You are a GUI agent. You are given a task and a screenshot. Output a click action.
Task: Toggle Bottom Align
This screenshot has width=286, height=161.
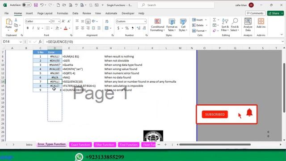pyautogui.click(x=88, y=21)
